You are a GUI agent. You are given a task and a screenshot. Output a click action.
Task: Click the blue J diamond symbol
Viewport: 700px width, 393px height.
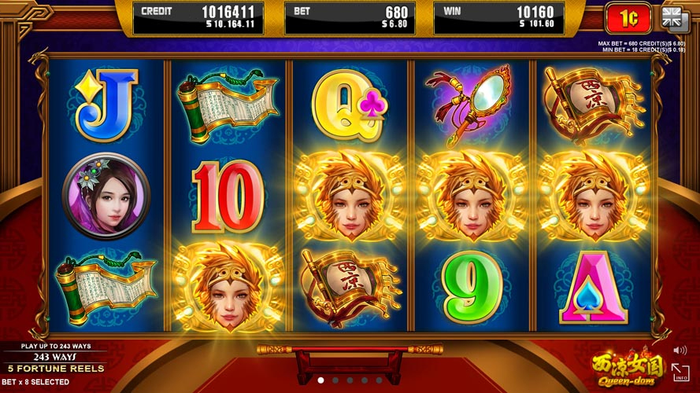tap(107, 105)
